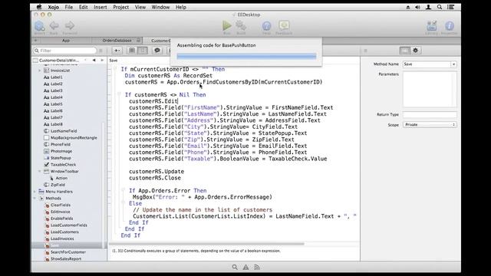
Task: Open the Feedback toolbar icon
Action: 284,25
